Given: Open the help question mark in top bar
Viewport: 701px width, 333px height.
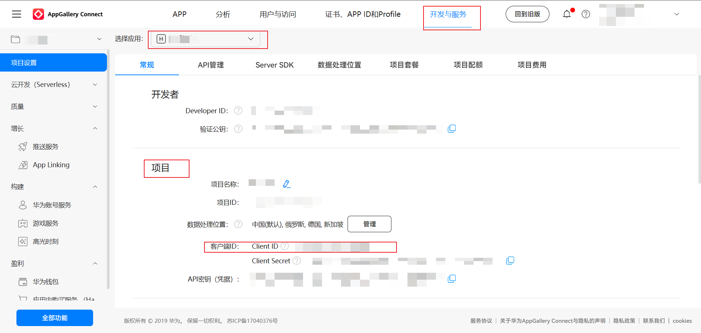Looking at the screenshot, I should tap(586, 14).
